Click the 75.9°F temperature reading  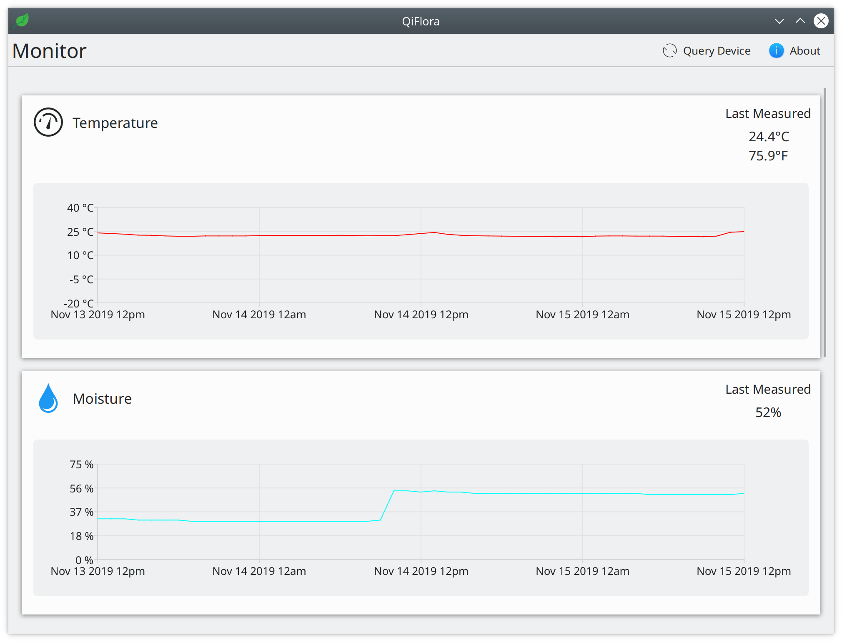click(768, 156)
